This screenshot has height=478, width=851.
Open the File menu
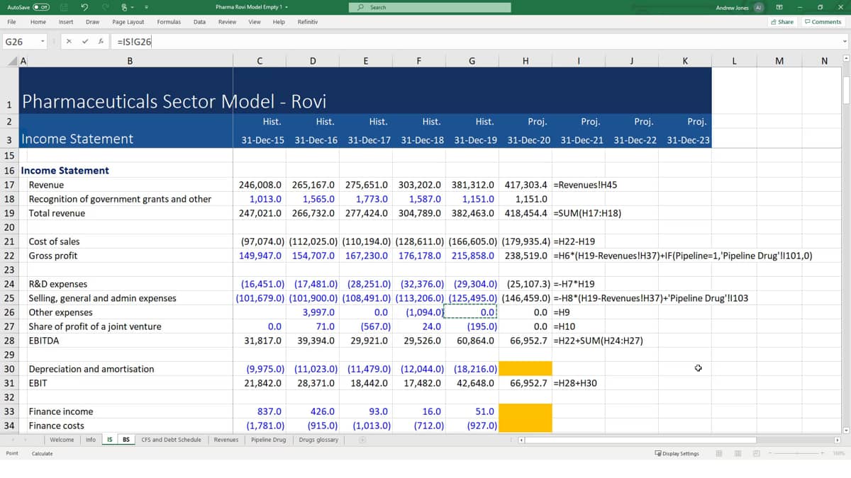(12, 22)
